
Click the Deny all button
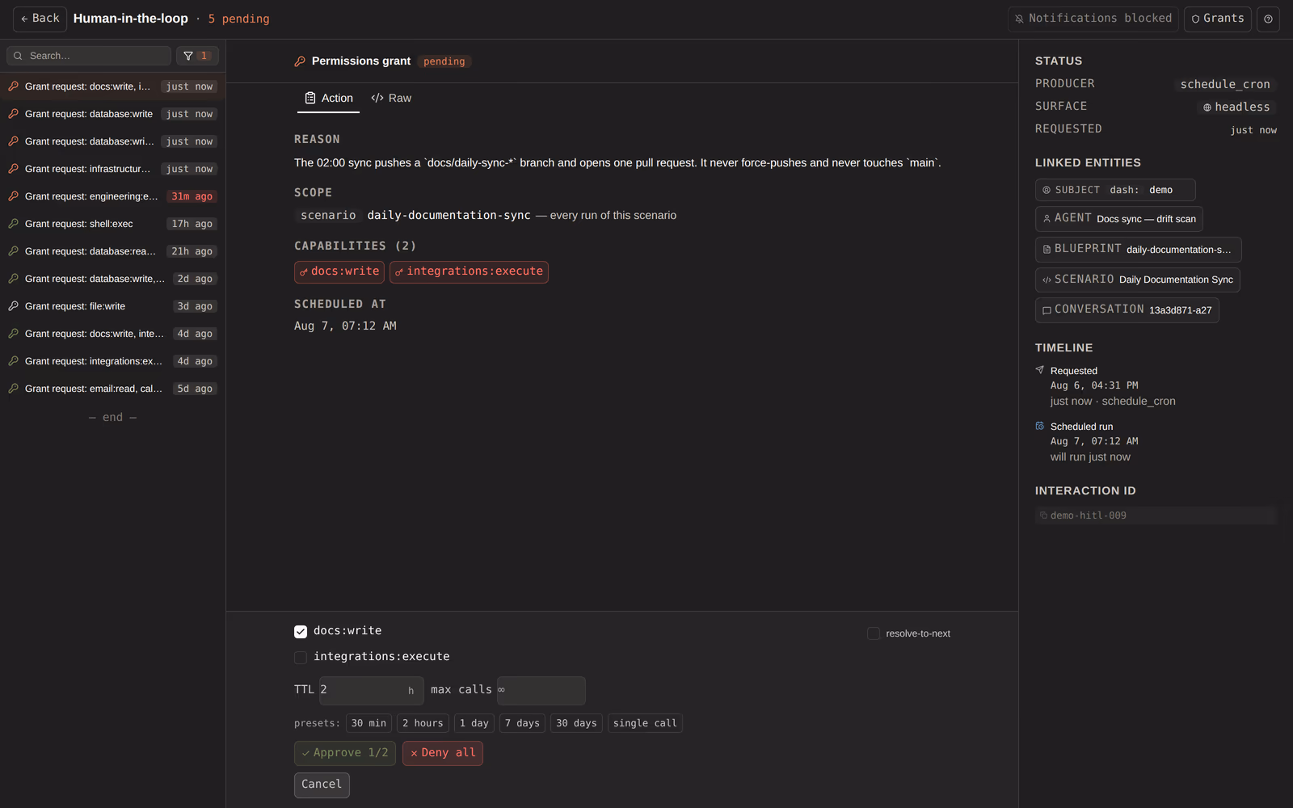click(443, 753)
